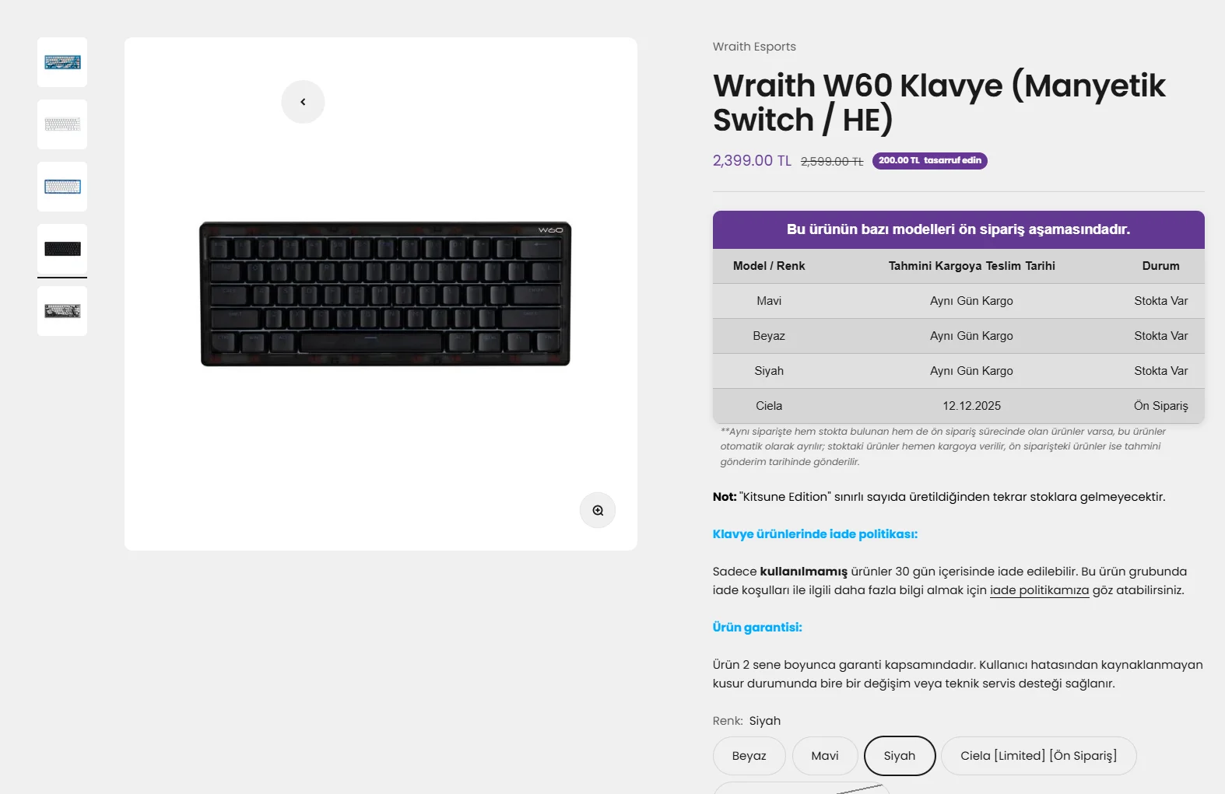Click the Model / Renk column header
The height and width of the screenshot is (794, 1225).
[769, 266]
